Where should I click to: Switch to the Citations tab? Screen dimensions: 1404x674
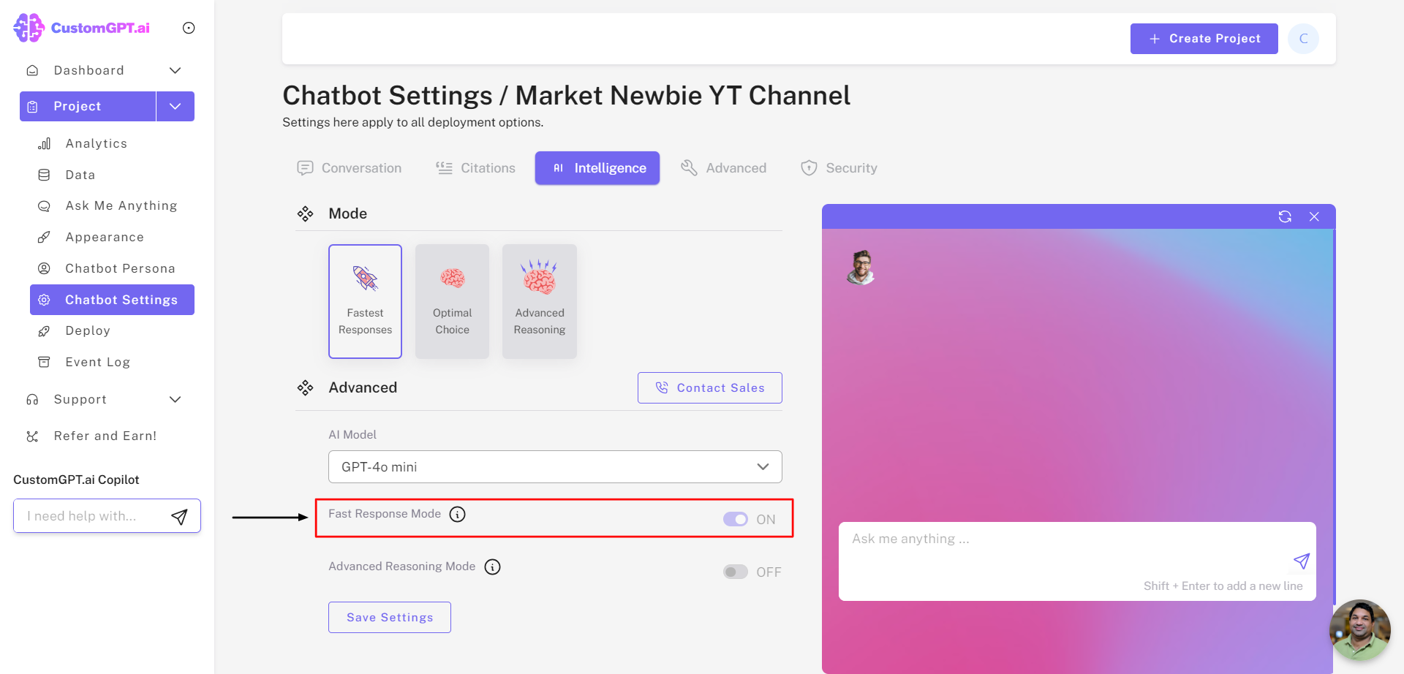click(475, 168)
